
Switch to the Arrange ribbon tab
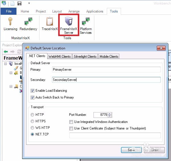(x=74, y=11)
